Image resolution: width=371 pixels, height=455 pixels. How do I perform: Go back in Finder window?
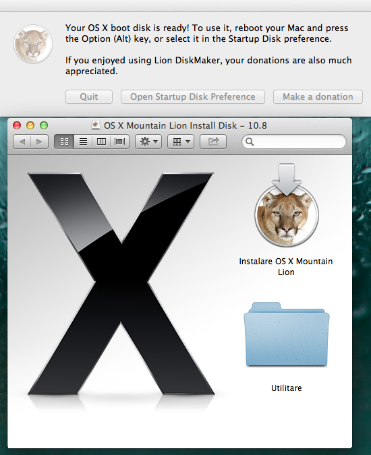22,142
